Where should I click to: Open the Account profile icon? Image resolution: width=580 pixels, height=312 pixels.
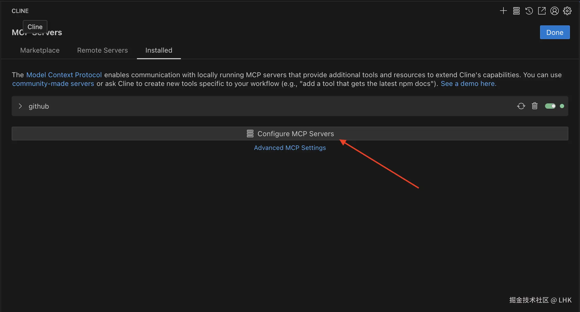point(554,11)
